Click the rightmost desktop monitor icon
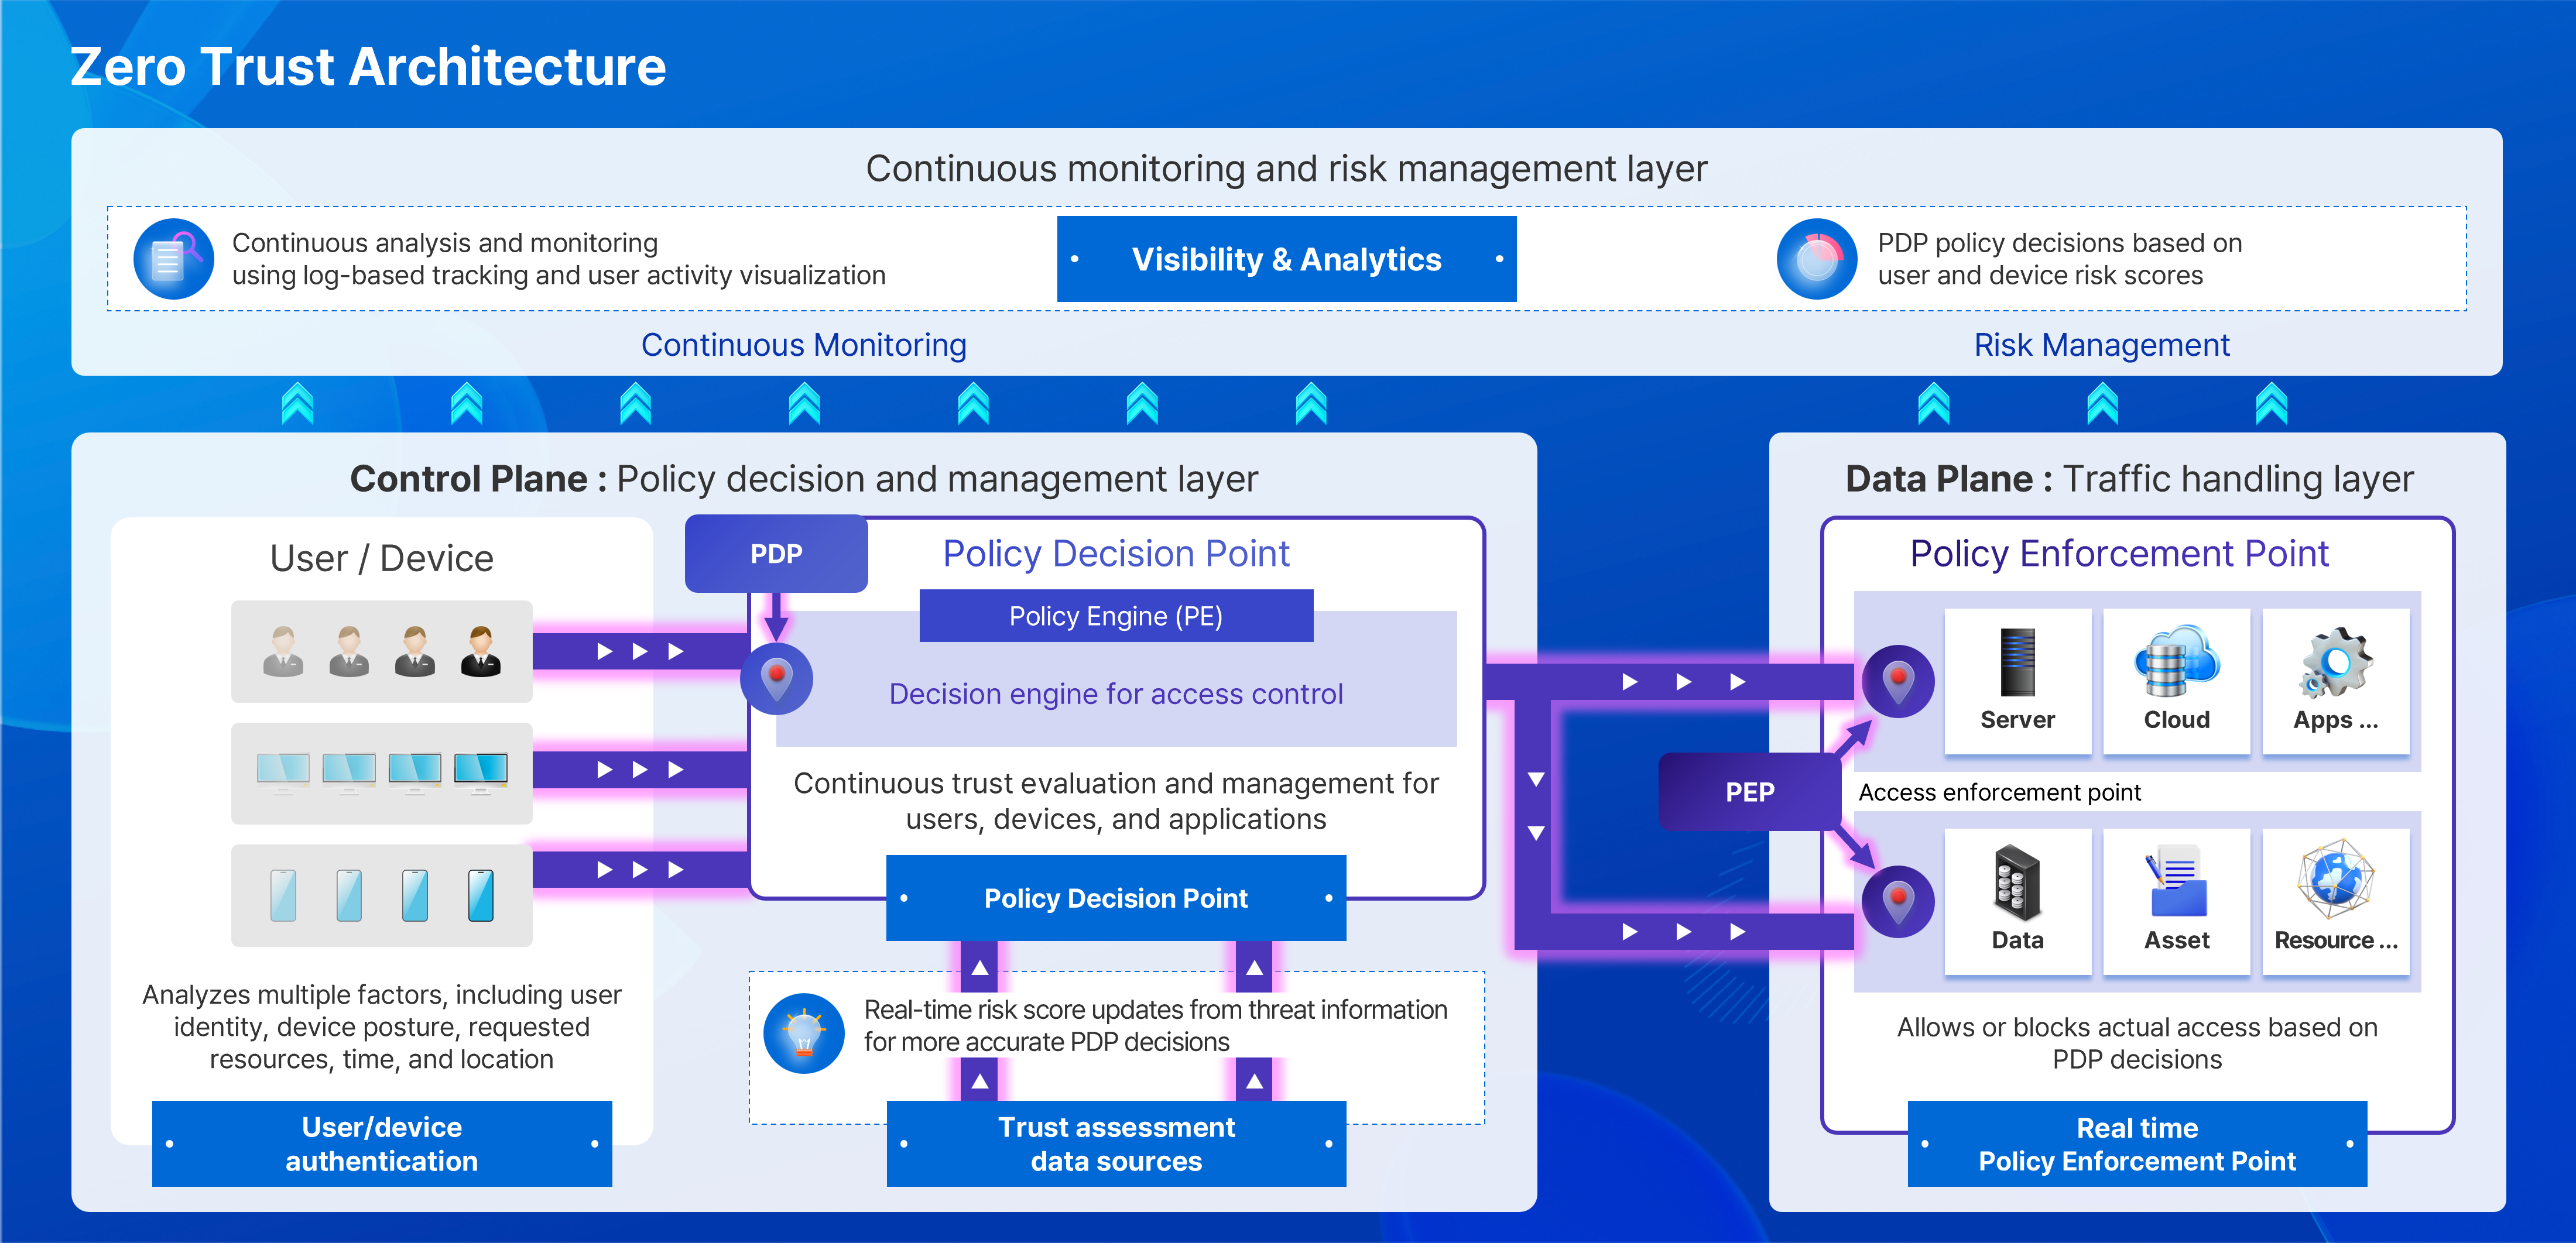This screenshot has height=1243, width=2576. (x=481, y=774)
